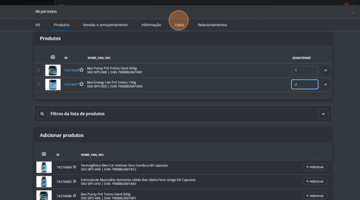Remove Bee Pump Pré Treino Hard from kit
Image resolution: width=360 pixels, height=200 pixels.
(325, 70)
